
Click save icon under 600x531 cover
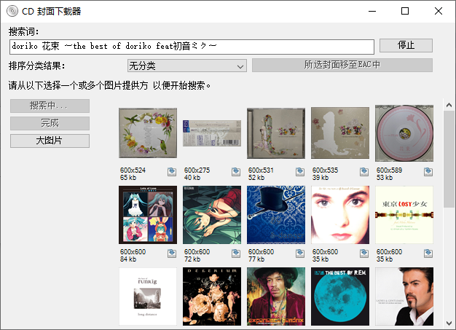[299, 173]
